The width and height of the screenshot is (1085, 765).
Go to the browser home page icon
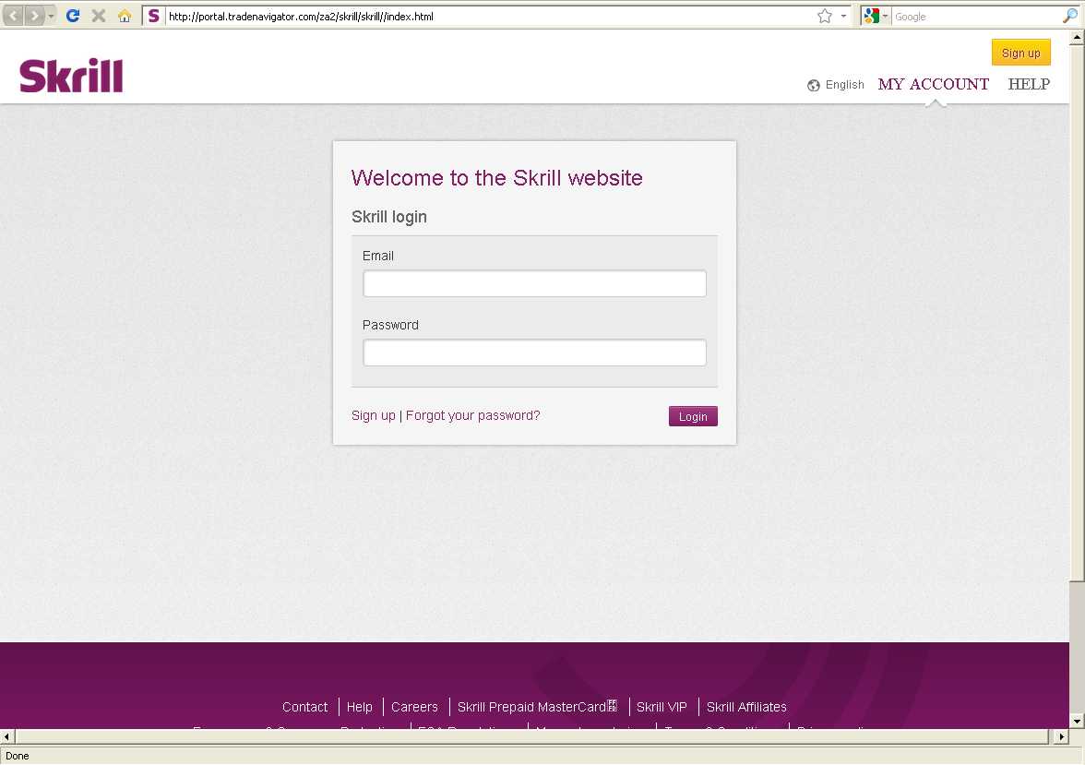click(x=125, y=16)
